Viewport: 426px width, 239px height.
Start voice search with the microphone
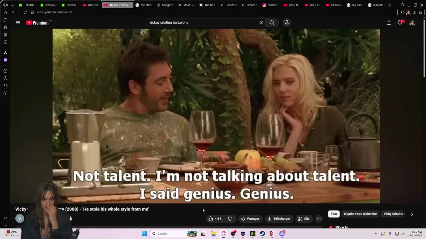287,23
